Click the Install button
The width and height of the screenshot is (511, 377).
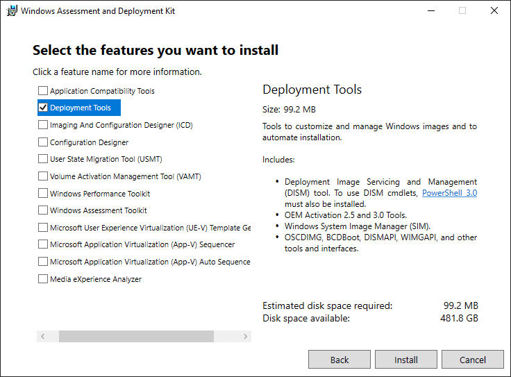(x=406, y=360)
